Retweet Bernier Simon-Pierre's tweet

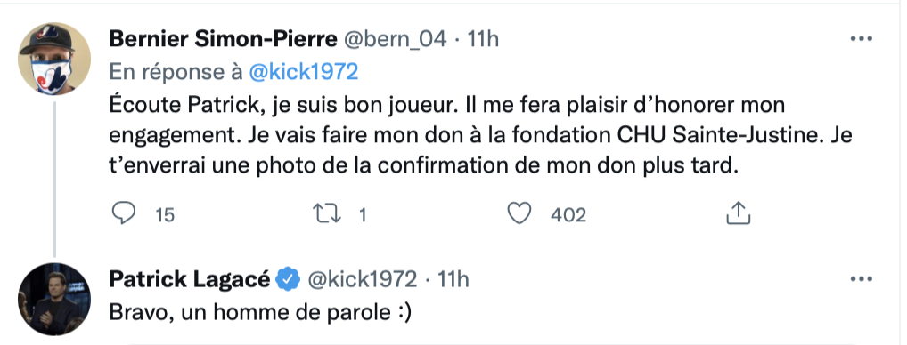pos(327,214)
